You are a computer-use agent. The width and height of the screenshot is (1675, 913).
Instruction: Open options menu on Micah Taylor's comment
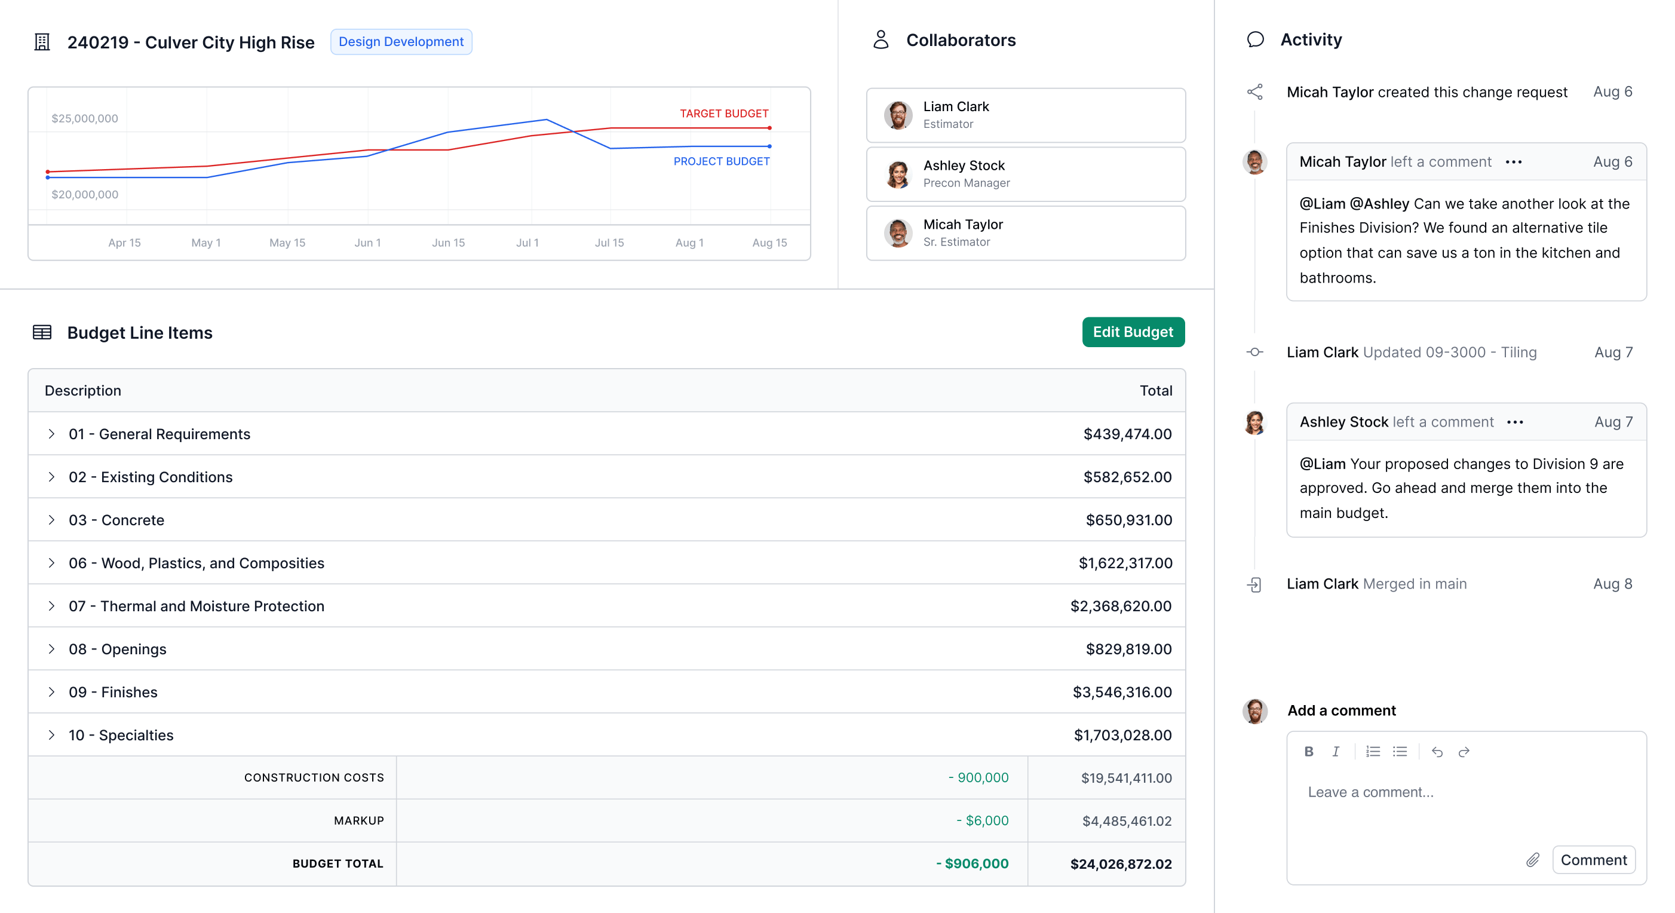point(1515,162)
